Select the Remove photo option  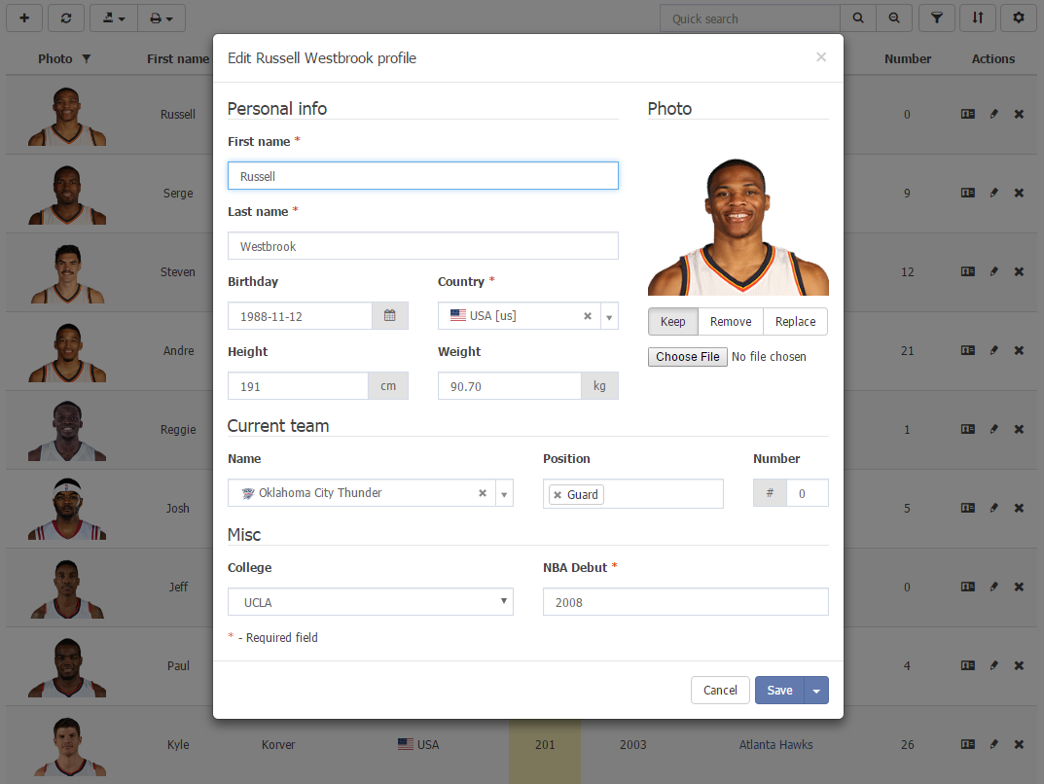(x=730, y=322)
